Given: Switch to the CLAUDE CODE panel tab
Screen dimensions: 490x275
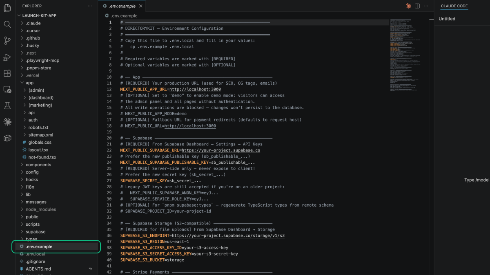Looking at the screenshot, I should pos(454,6).
